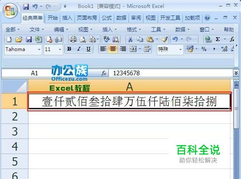Expand the Undo history arrow in the classic toolbar

pyautogui.click(x=182, y=40)
